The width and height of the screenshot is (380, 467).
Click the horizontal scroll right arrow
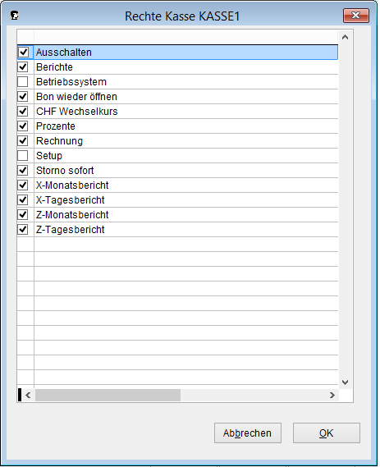(x=332, y=396)
